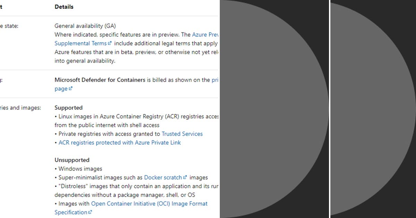The image size is (416, 218).
Task: Click the external-link icon after Supplemental Terms
Action: tap(110, 43)
